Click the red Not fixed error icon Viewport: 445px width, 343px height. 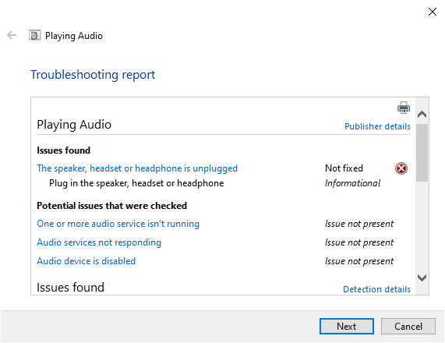(401, 168)
